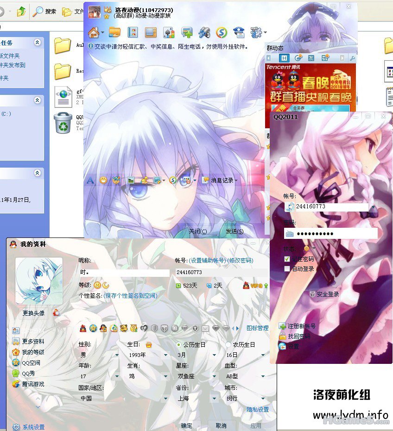Click the soft keyboard icon in password field
393x431 pixels.
coord(290,234)
